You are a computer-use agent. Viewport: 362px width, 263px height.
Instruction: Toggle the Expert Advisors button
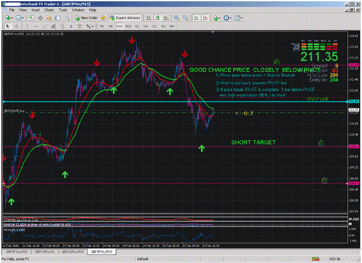click(x=125, y=18)
